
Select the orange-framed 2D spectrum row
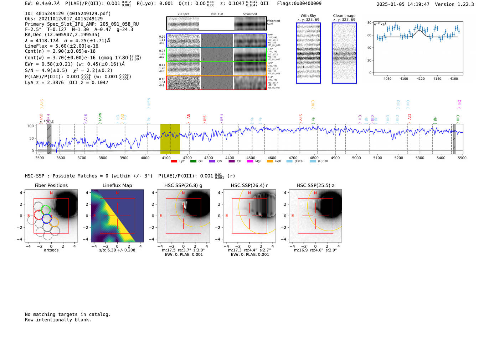point(217,68)
